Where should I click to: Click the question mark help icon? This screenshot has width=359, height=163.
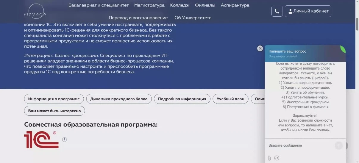coord(64,140)
